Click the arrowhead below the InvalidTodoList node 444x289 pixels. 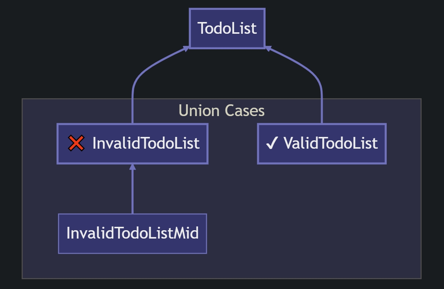pyautogui.click(x=132, y=167)
